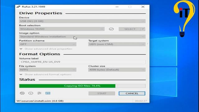
Task: Click the Format Options heading
Action: pyautogui.click(x=39, y=54)
